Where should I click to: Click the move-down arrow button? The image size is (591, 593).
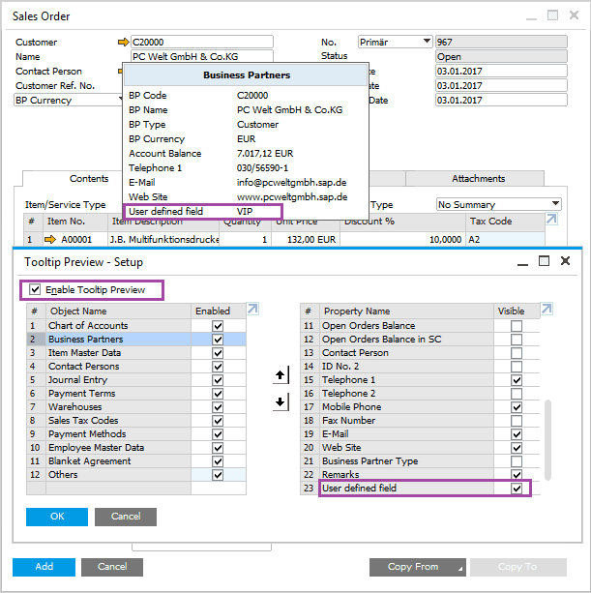281,401
